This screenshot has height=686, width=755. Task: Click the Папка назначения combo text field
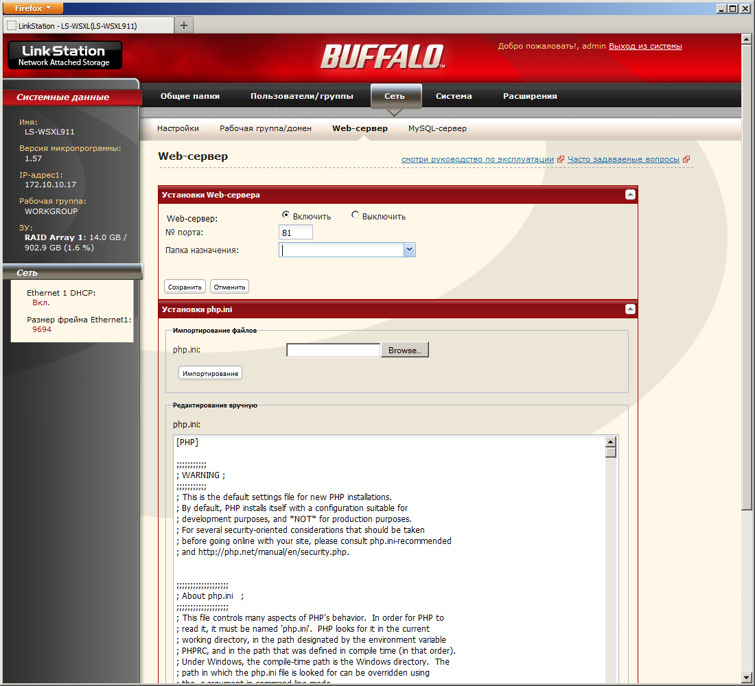pos(341,250)
